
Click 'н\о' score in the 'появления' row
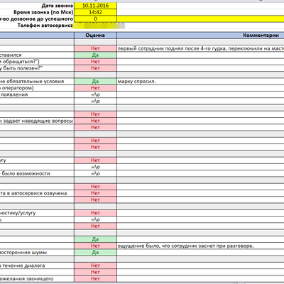pos(95,94)
